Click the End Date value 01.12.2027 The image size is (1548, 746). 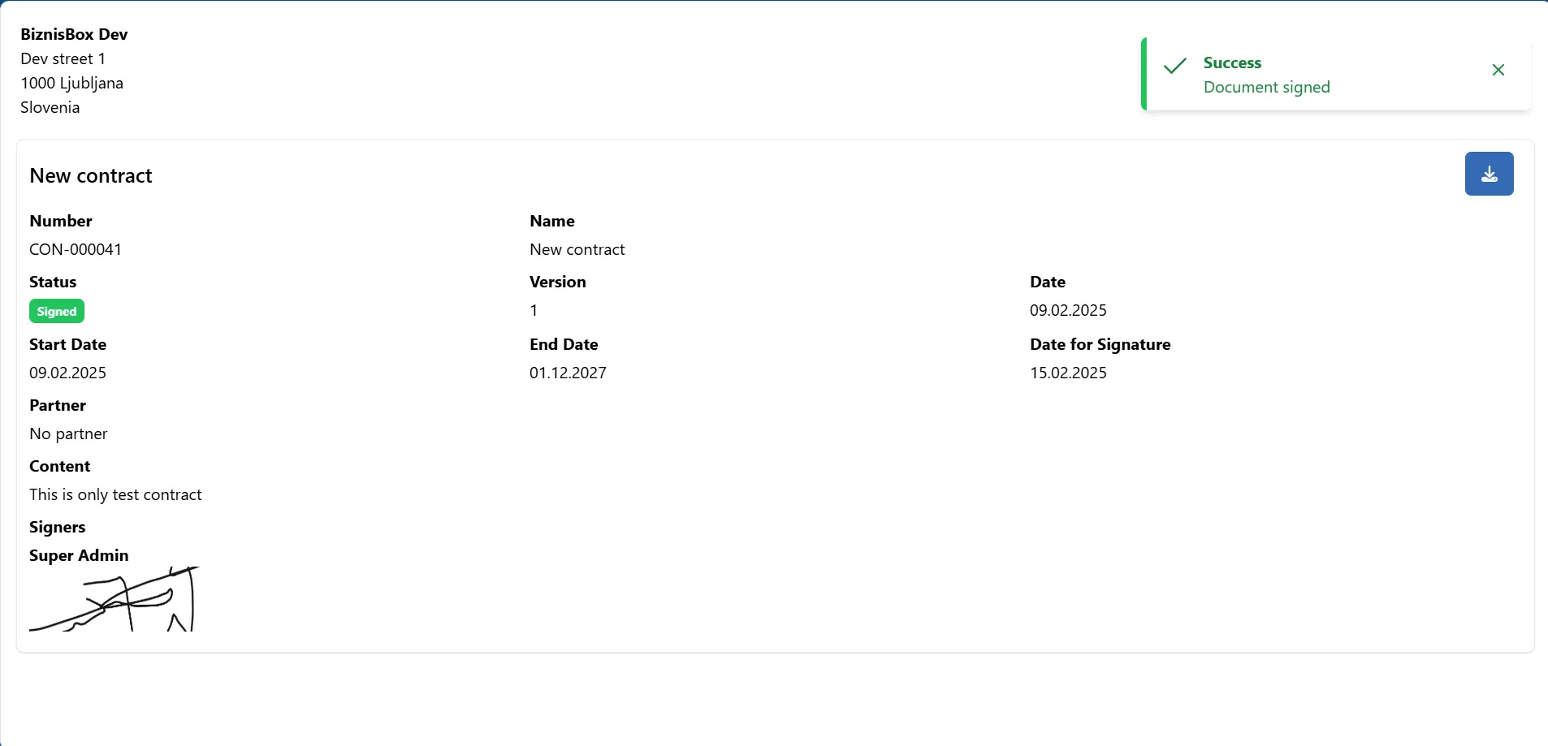[x=568, y=373]
